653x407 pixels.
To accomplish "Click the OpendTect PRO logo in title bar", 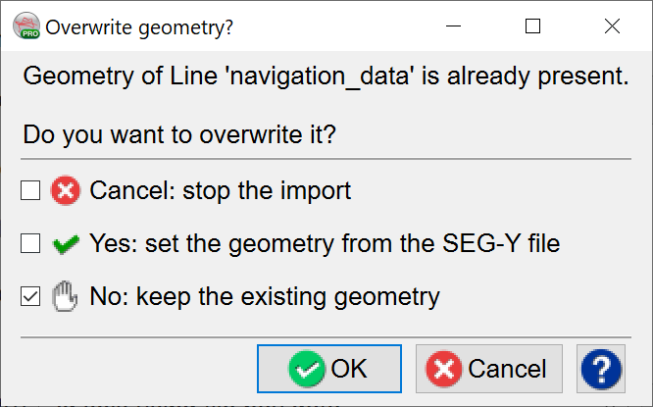I will tap(25, 26).
